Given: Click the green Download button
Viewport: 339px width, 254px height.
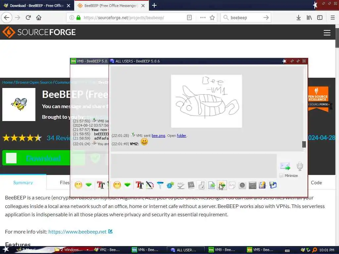Looking at the screenshot, I should [36, 158].
